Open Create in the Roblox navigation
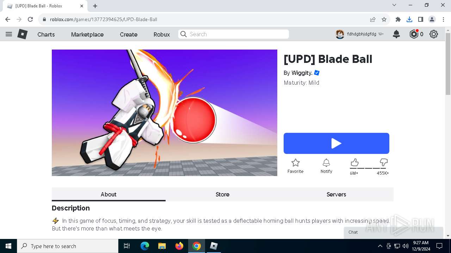Screen dimensions: 451x253 click(129, 34)
